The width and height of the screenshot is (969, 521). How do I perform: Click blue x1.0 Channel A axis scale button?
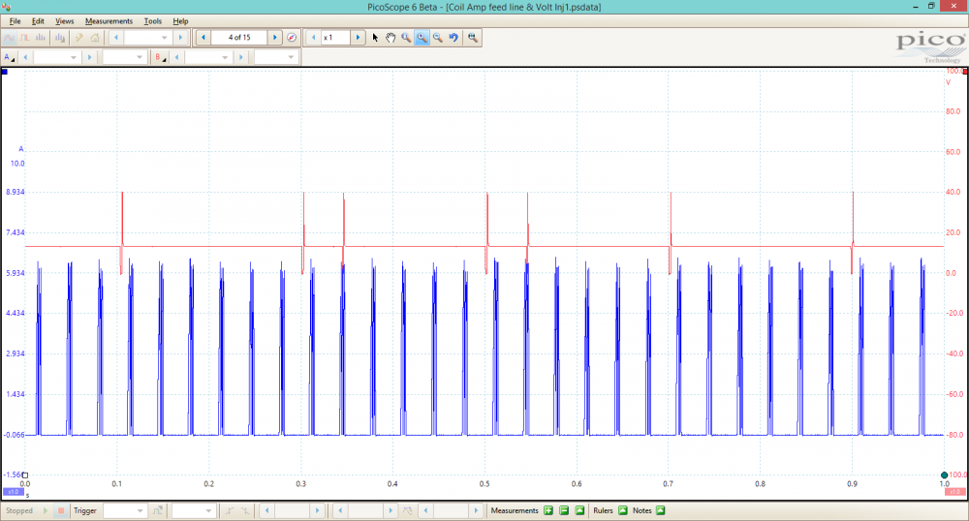[x=13, y=492]
